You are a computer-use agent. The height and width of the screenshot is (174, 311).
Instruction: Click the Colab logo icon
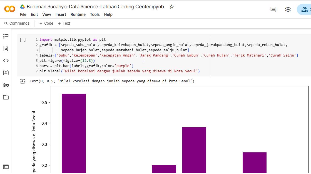[9, 9]
